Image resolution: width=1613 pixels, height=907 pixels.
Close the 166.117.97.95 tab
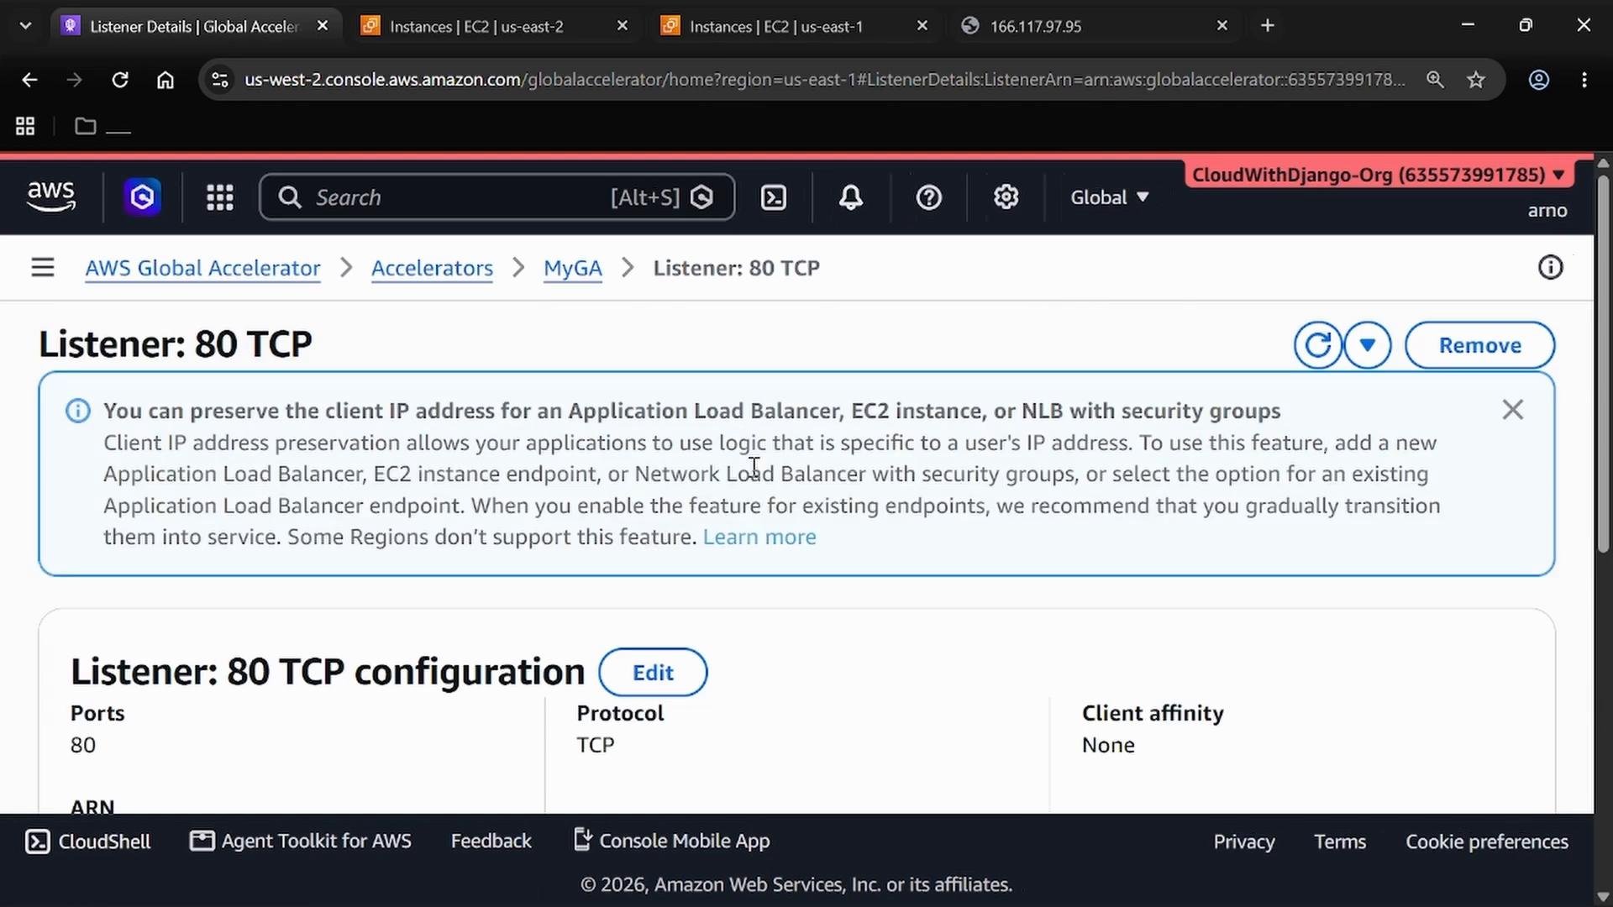tap(1222, 26)
